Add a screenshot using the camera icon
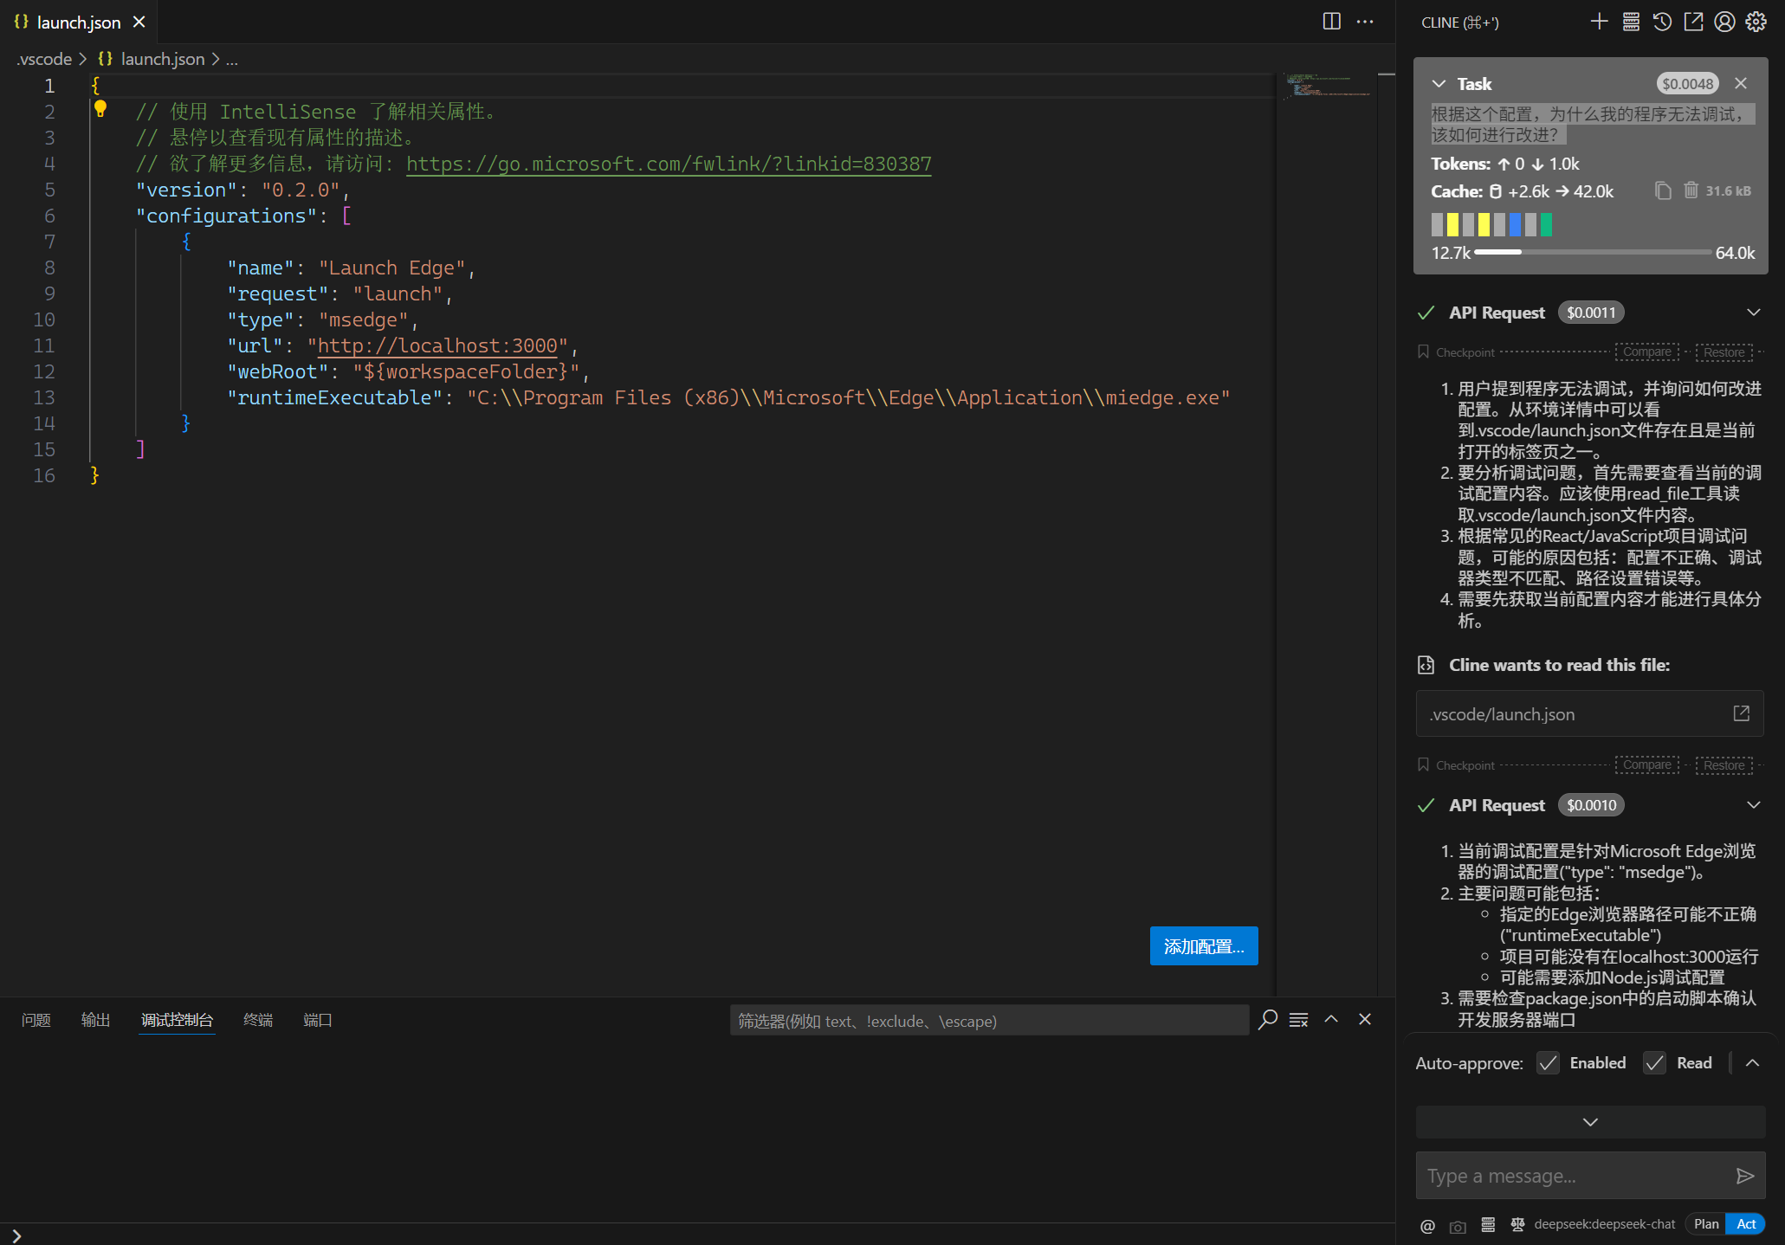 point(1458,1225)
